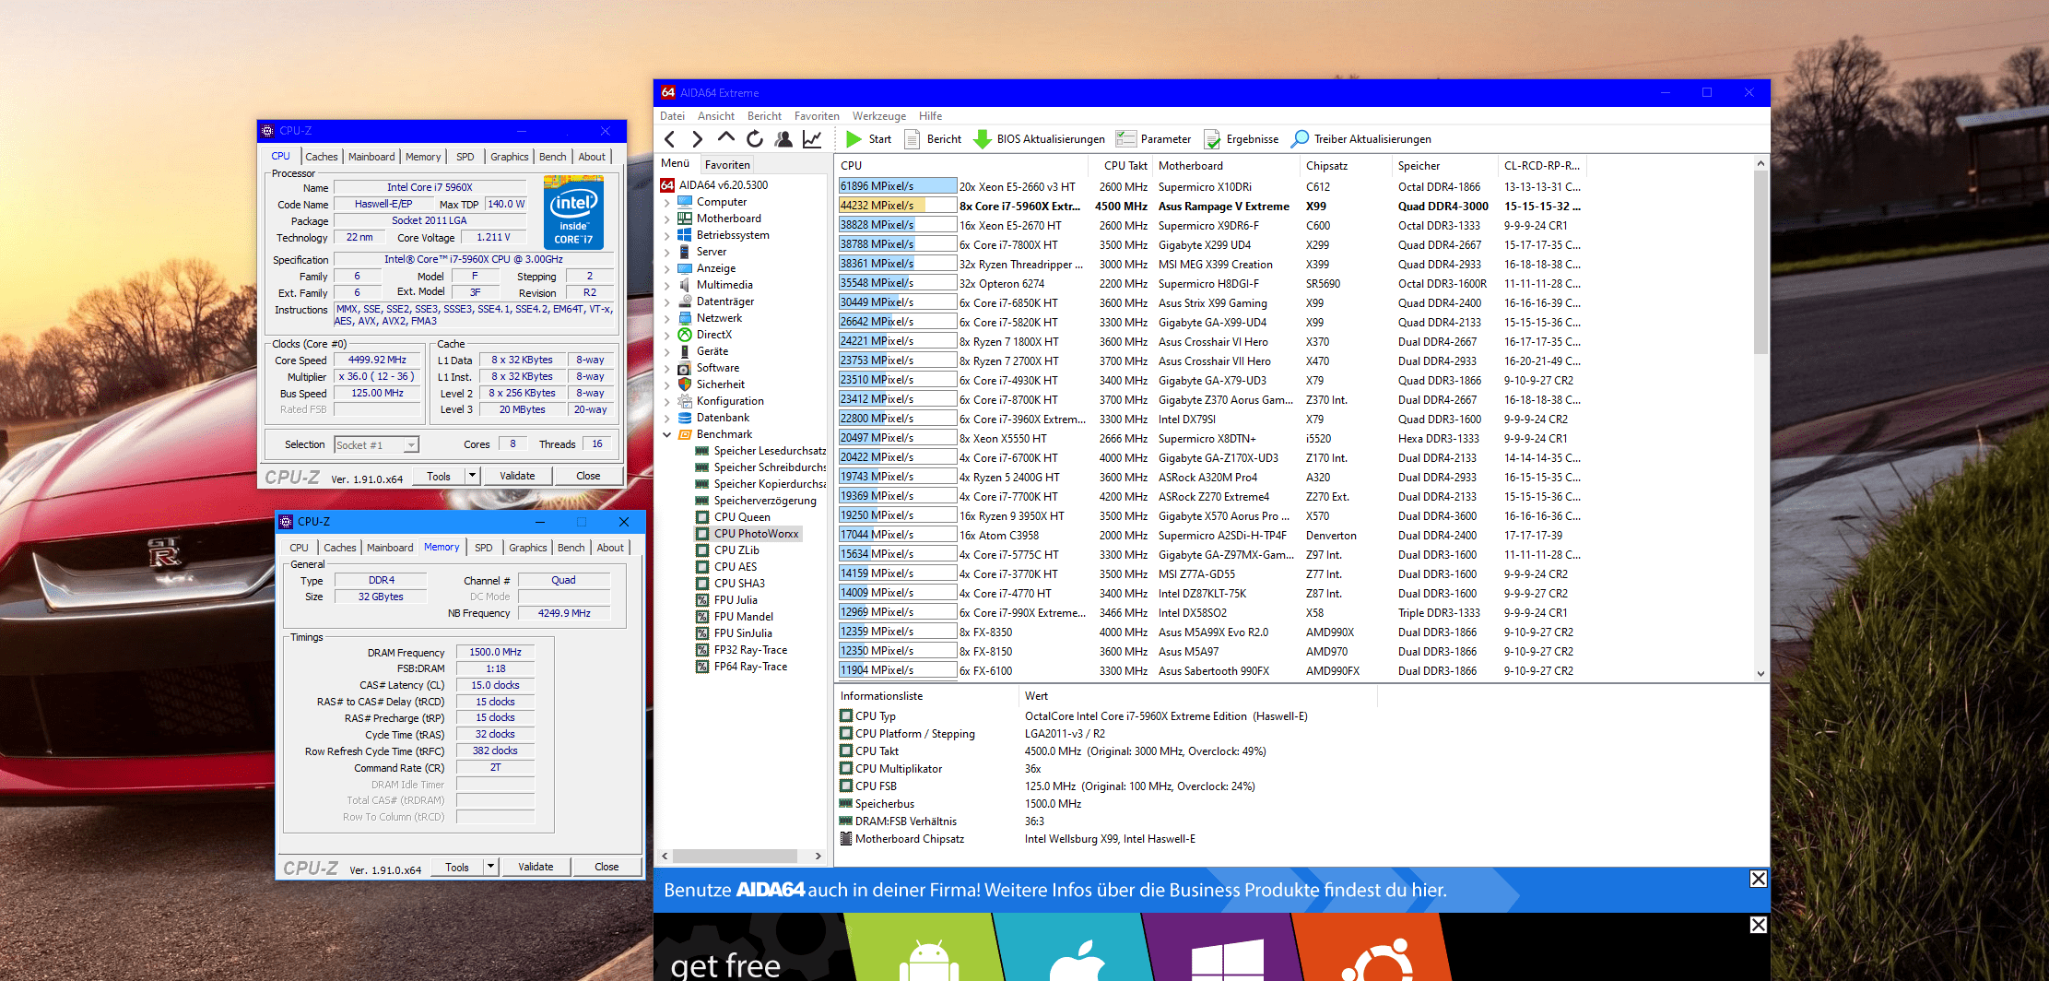Expand the Betriebssystem tree node

coord(666,235)
